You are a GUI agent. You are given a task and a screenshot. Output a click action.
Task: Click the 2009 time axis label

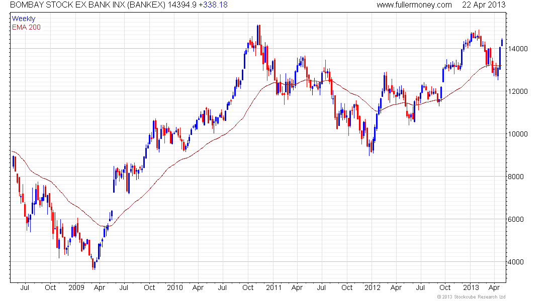click(x=76, y=287)
